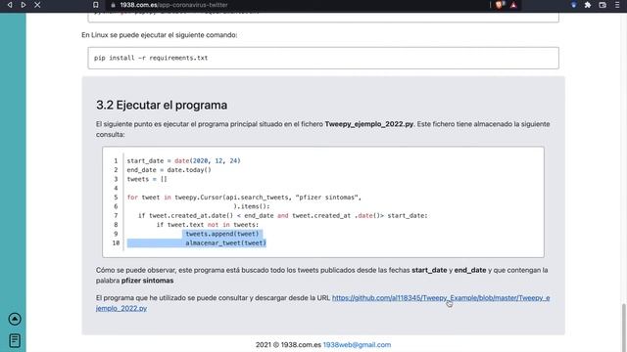Click the 1938web@gmail.com email link
The width and height of the screenshot is (627, 352).
coord(357,345)
